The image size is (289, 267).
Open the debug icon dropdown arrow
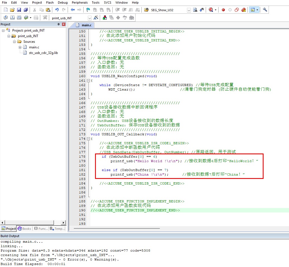215,10
